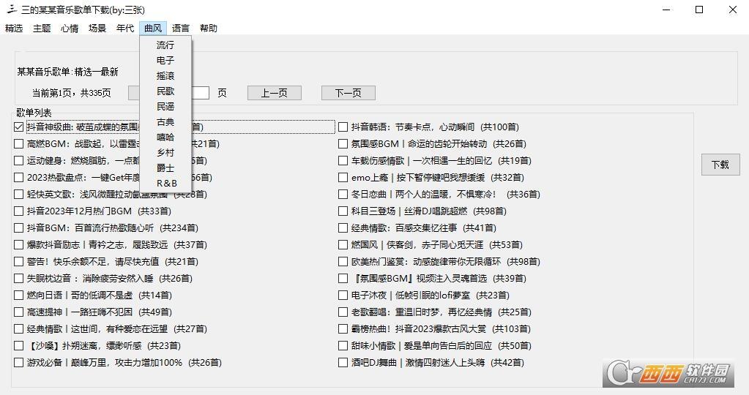The height and width of the screenshot is (395, 749).
Task: Choose 摇滚 in the genre dropdown list
Action: [x=165, y=76]
